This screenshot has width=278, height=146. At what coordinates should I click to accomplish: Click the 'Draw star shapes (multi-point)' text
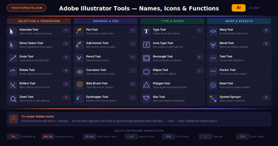[169, 101]
